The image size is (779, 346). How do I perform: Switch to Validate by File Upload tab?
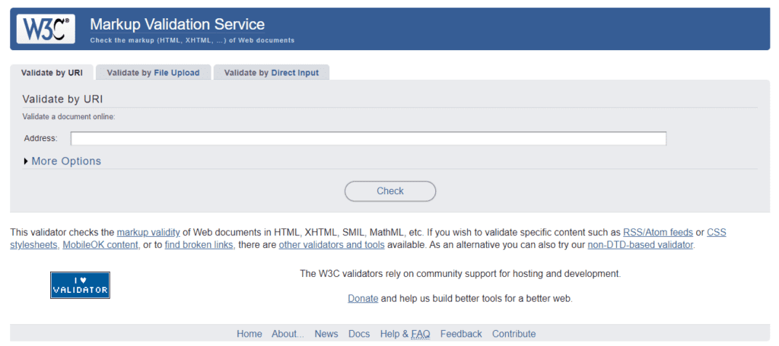(x=153, y=73)
